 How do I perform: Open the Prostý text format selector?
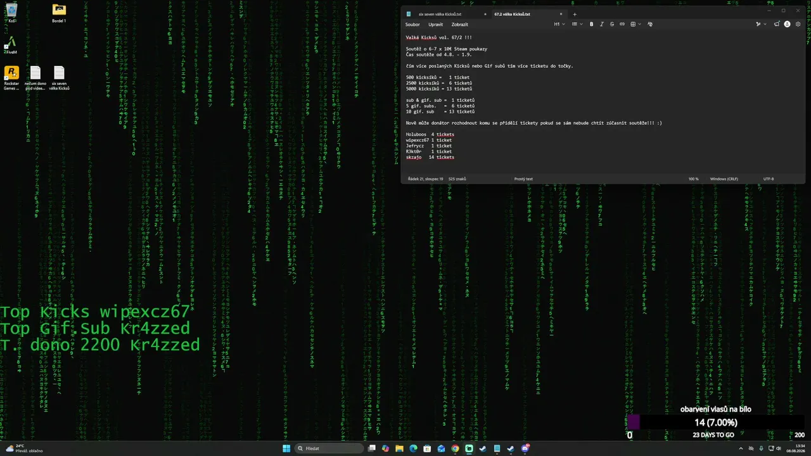coord(523,179)
